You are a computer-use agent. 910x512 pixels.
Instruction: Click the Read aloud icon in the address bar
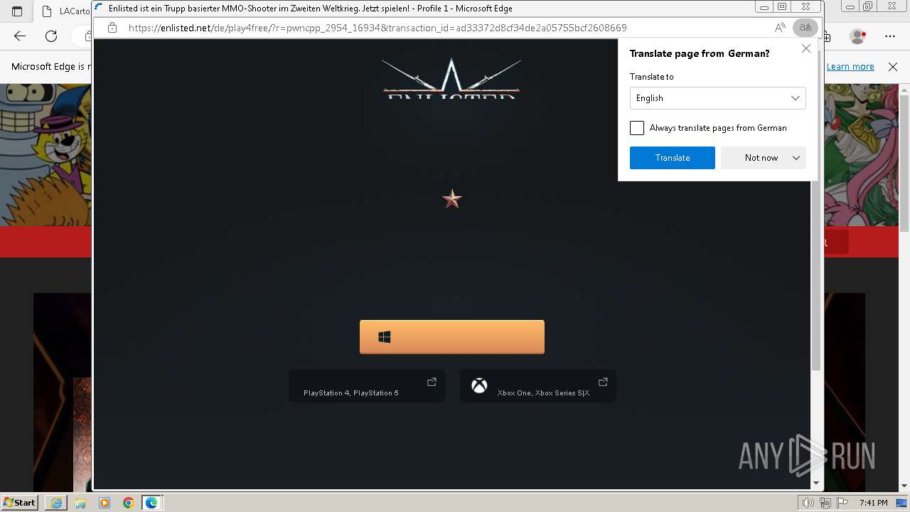tap(780, 28)
